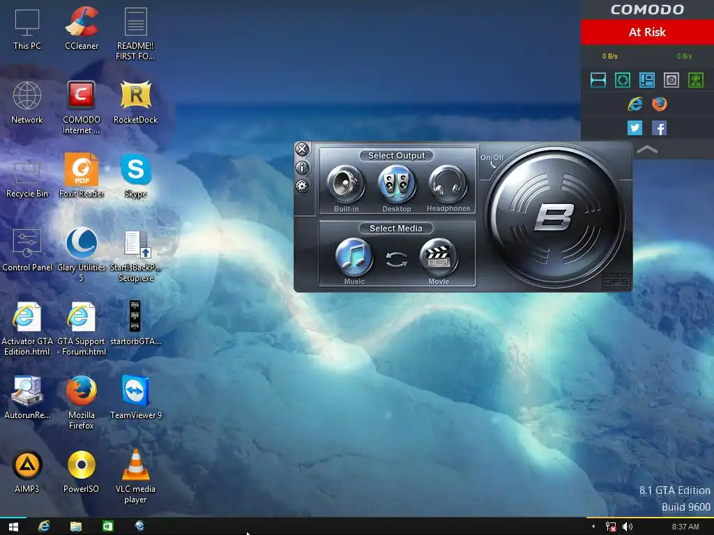Collapse the Comodo widget with up chevron
The width and height of the screenshot is (714, 535).
point(647,149)
